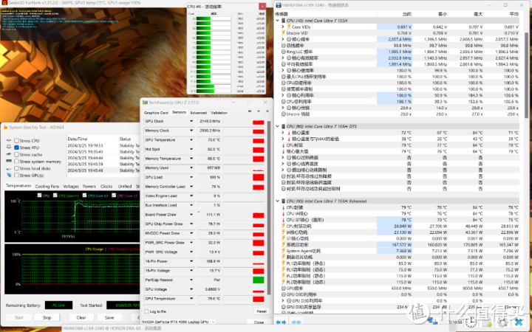Click AC Line remaining battery field
Viewport: 532px width, 332px height.
point(58,305)
